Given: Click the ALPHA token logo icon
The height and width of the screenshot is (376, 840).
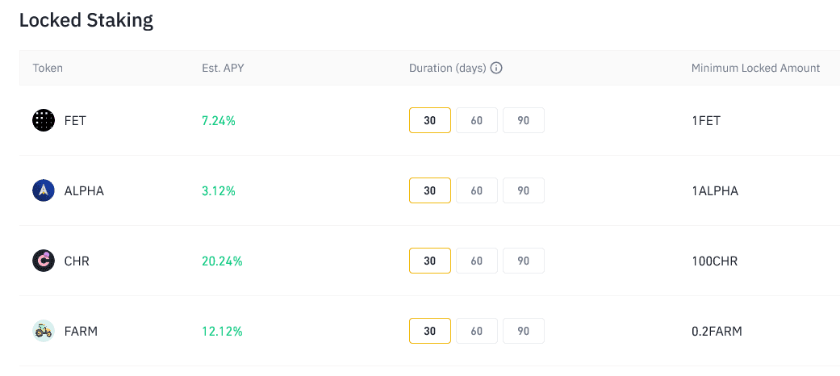Looking at the screenshot, I should [x=44, y=190].
